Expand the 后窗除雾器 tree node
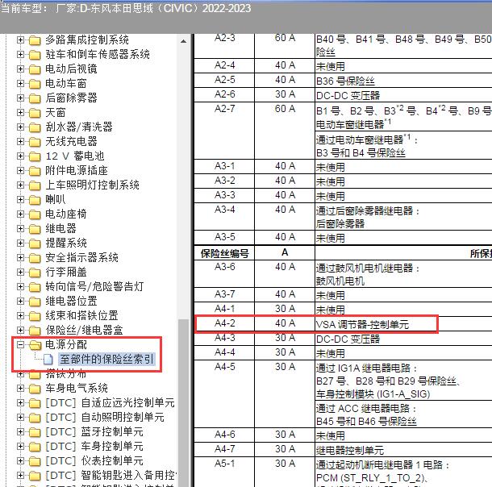 coord(20,98)
